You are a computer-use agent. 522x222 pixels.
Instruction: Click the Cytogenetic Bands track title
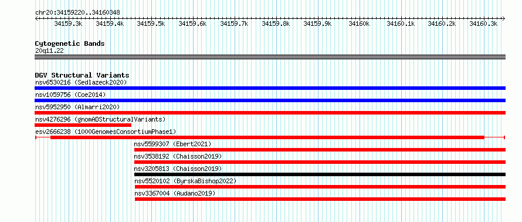click(70, 43)
